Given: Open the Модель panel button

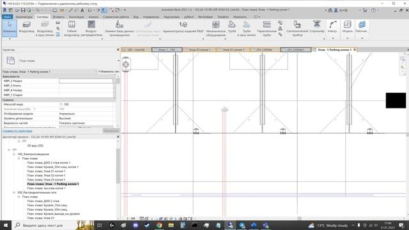Looking at the screenshot, I should [x=347, y=27].
